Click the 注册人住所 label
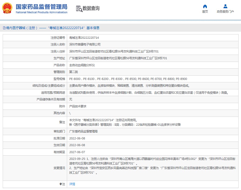The width and height of the screenshot is (241, 190). [x=58, y=51]
